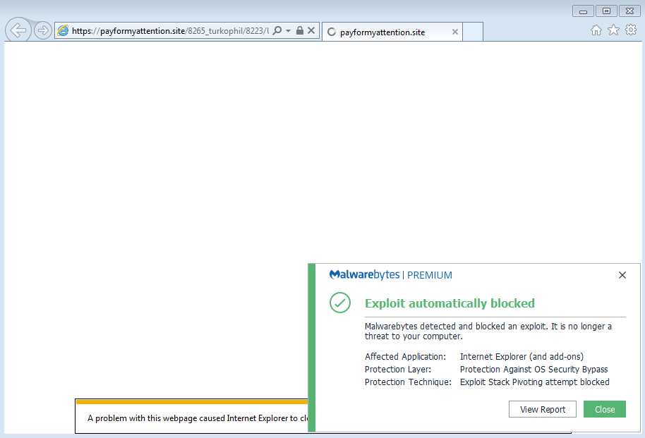Screen dimensions: 645x438
Task: Click the Internet Explorer page icon in address bar
Action: (63, 30)
